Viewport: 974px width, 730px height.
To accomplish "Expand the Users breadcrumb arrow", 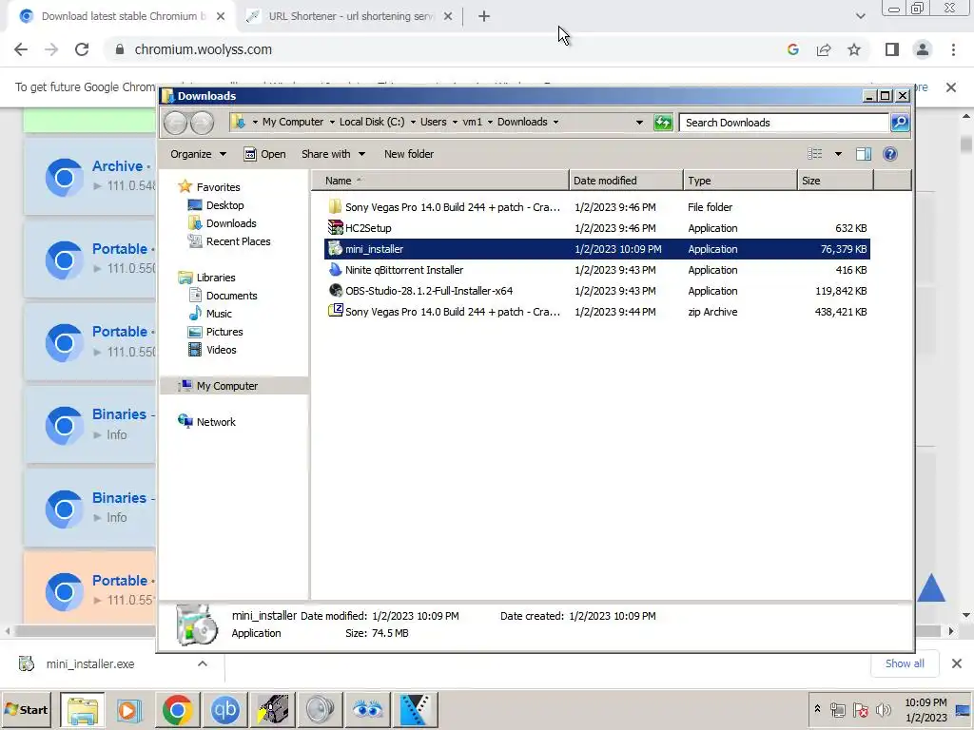I will point(455,123).
